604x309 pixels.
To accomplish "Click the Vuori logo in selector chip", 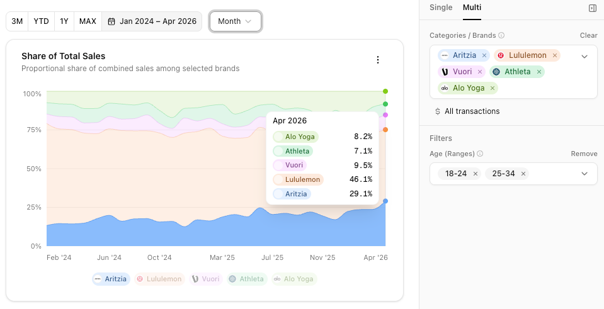I will [445, 72].
